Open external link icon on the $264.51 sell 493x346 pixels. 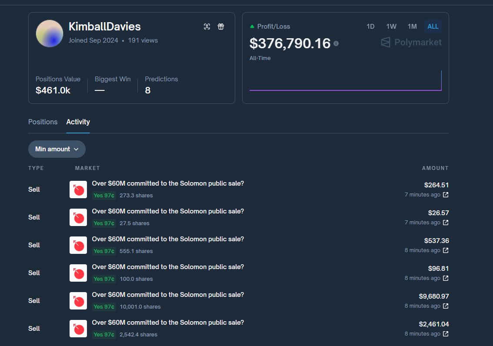tap(445, 195)
